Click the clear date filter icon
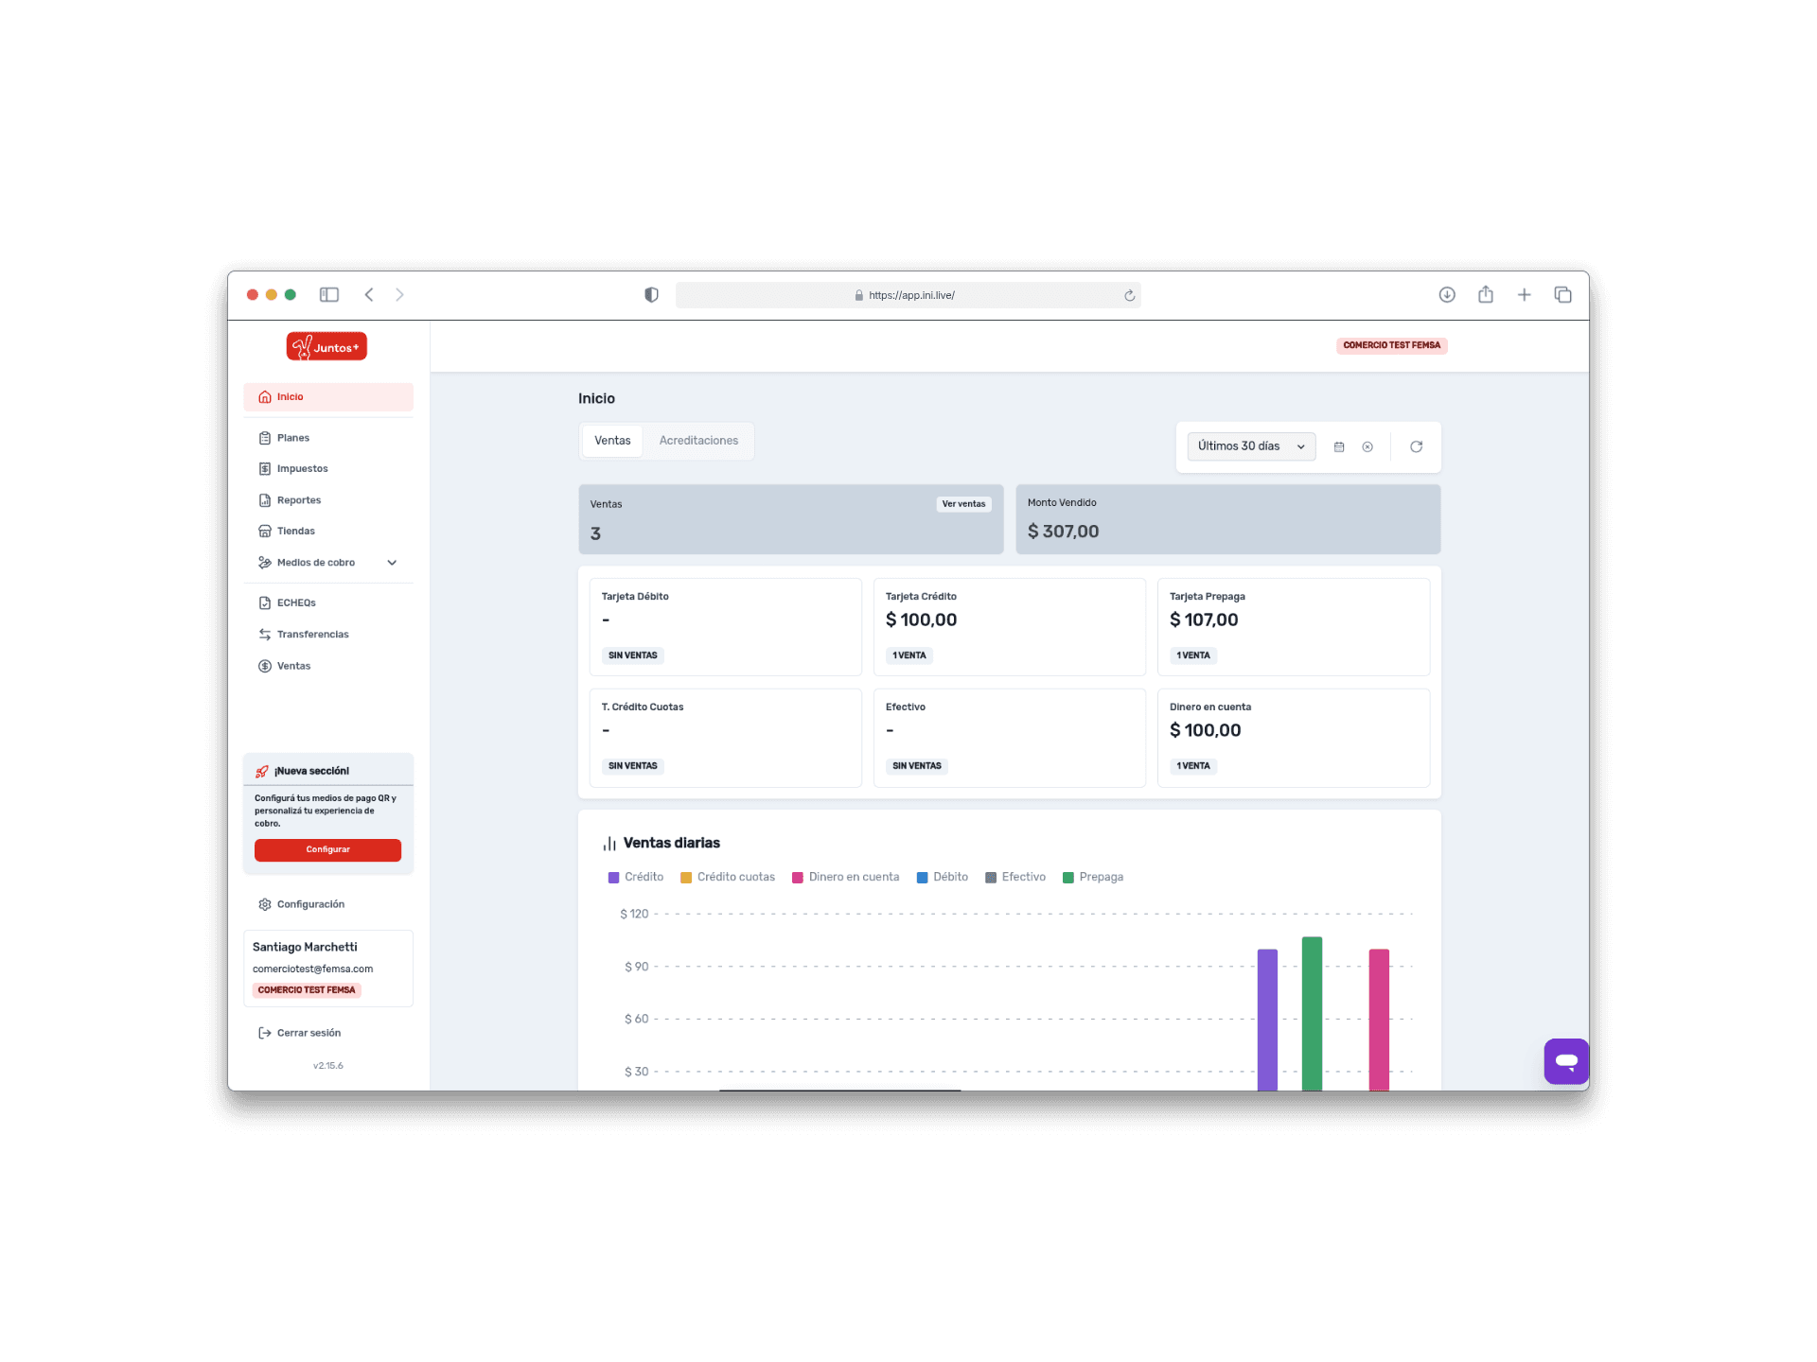This screenshot has height=1362, width=1817. 1367,446
